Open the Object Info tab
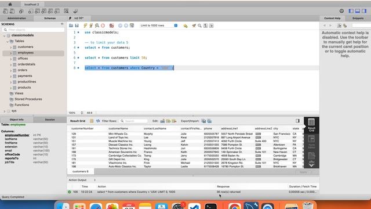Image resolution: width=371 pixels, height=209 pixels. [x=17, y=120]
